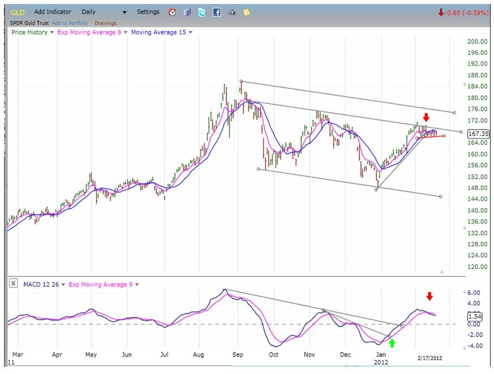Click the 200.00 axis label
This screenshot has height=374, width=494.
click(478, 41)
